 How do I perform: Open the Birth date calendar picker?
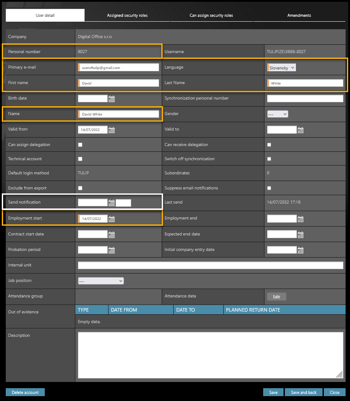tap(112, 99)
